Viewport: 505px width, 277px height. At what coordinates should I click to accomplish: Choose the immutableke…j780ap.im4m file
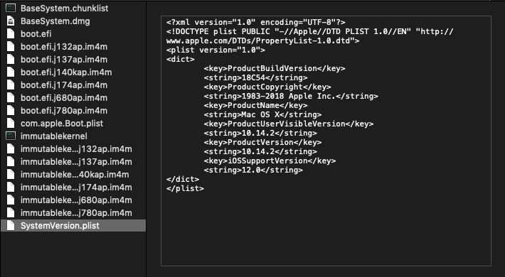pos(73,212)
